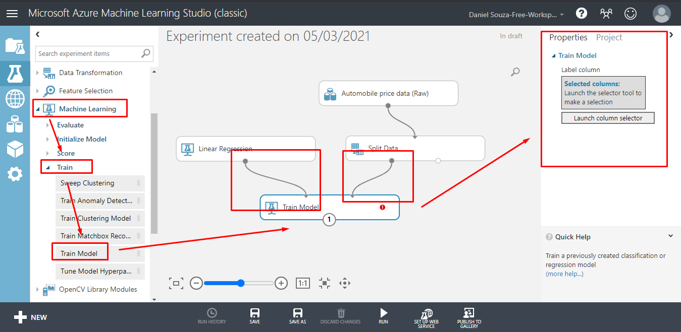Save the experiment
The image size is (681, 332).
[x=255, y=316]
